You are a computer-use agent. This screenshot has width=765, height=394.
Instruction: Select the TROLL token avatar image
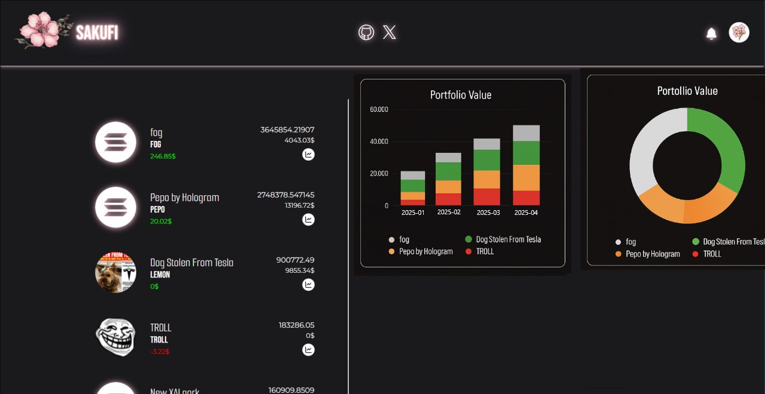point(116,337)
